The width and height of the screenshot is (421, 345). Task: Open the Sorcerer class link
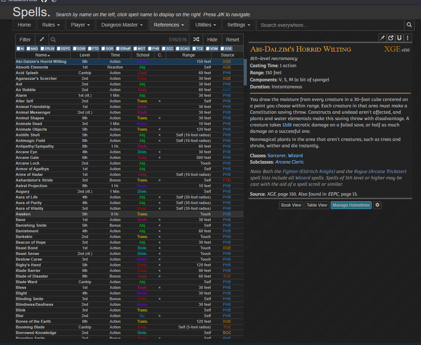point(276,156)
